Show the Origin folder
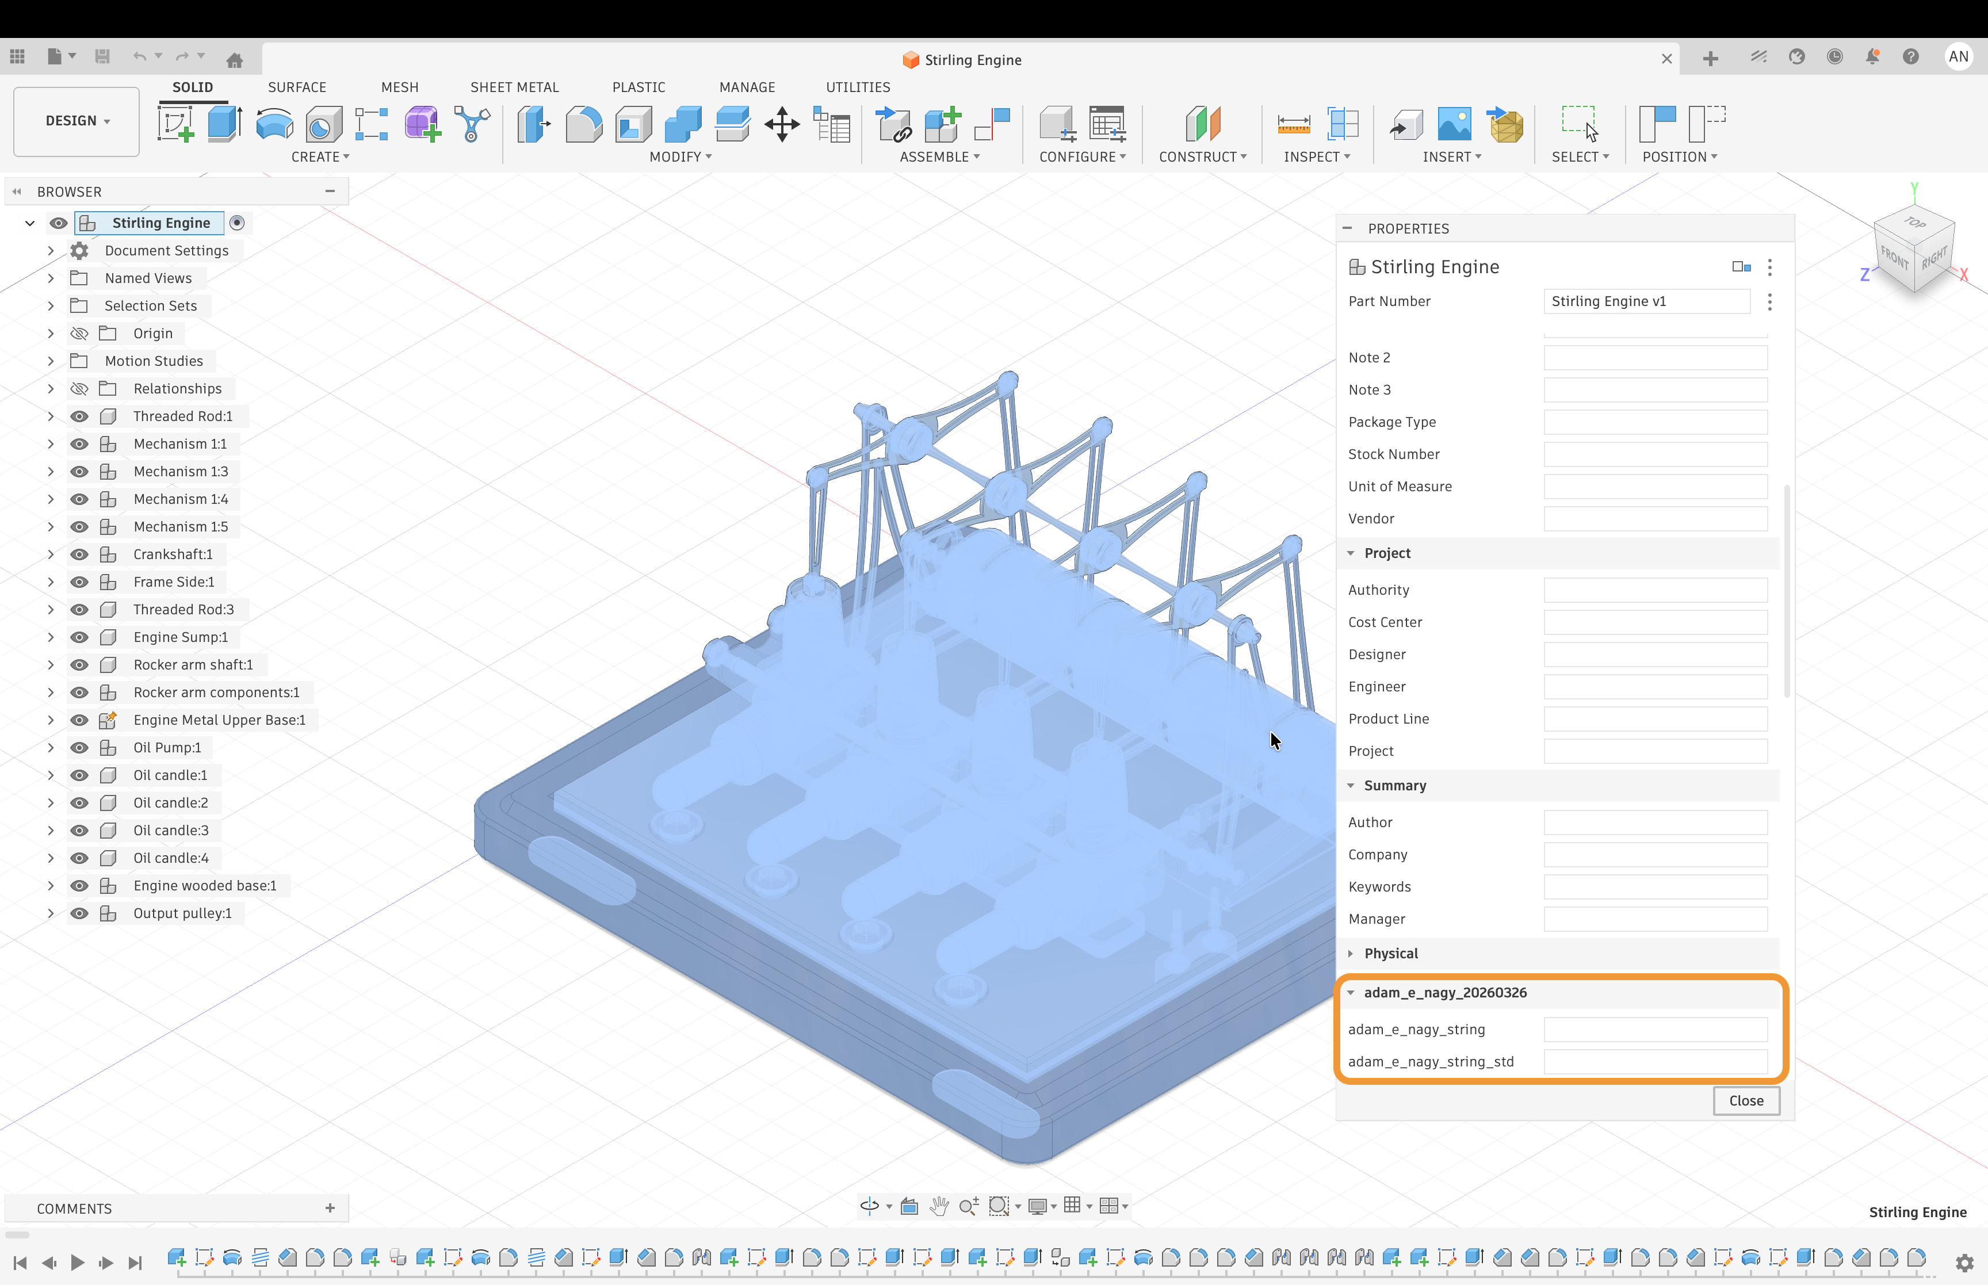The height and width of the screenshot is (1285, 1988). [79, 333]
